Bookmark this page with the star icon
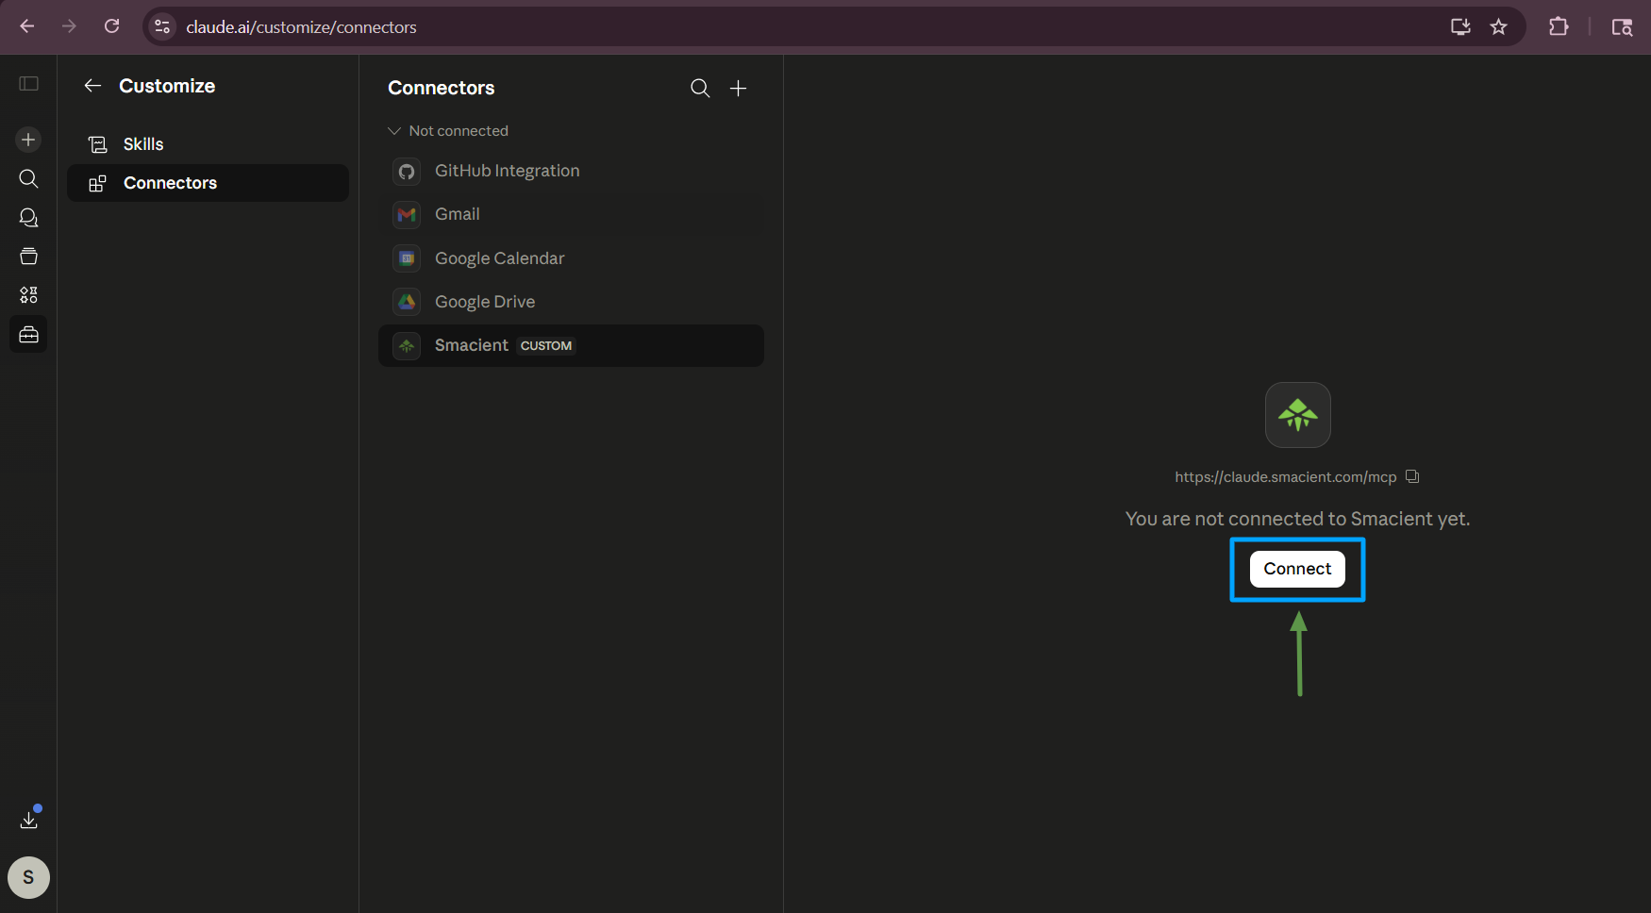Image resolution: width=1651 pixels, height=913 pixels. pyautogui.click(x=1499, y=26)
